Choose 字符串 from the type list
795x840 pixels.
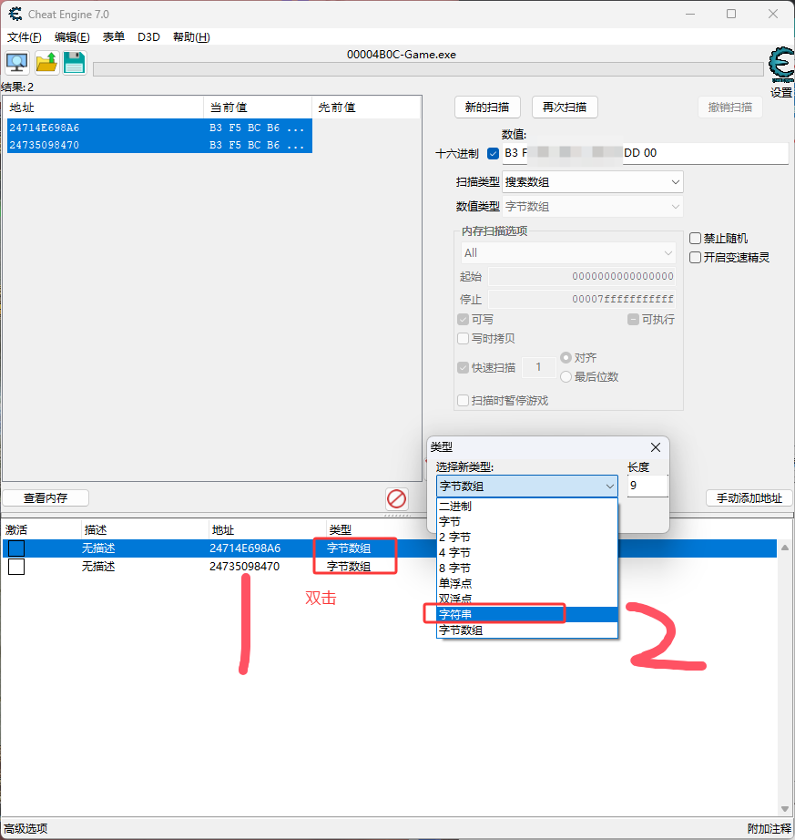pos(527,614)
